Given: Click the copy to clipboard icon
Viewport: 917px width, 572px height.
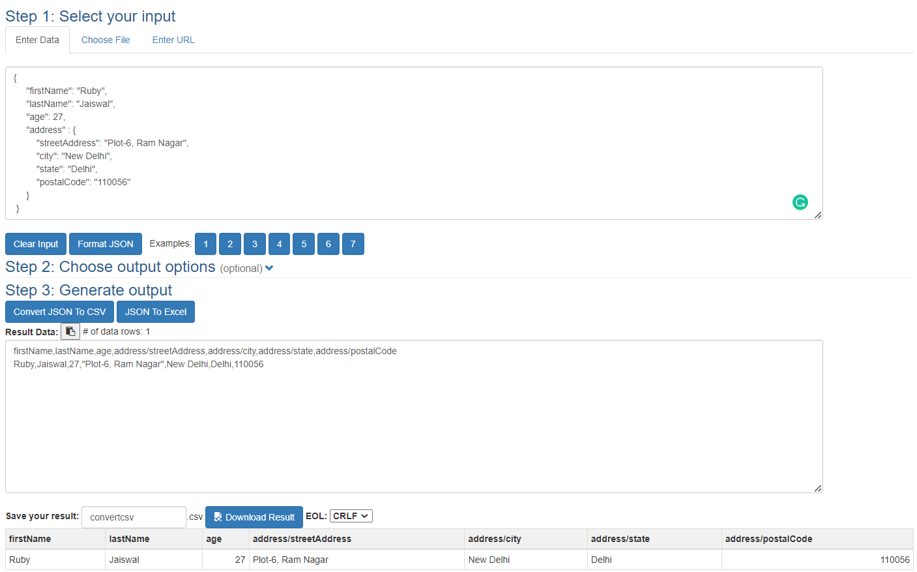Looking at the screenshot, I should click(x=70, y=331).
